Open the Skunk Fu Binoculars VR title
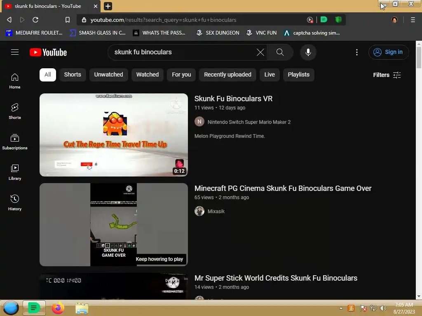This screenshot has width=422, height=316. pyautogui.click(x=233, y=99)
